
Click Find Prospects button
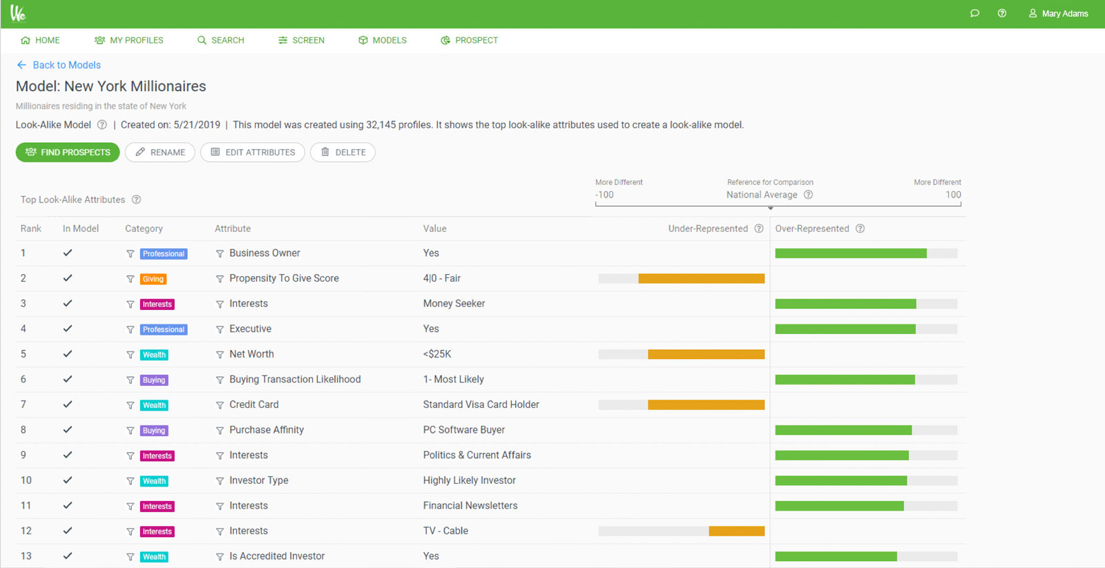coord(68,152)
